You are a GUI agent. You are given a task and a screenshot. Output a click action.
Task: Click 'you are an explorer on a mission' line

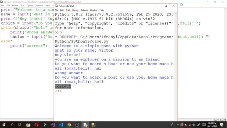(107, 59)
